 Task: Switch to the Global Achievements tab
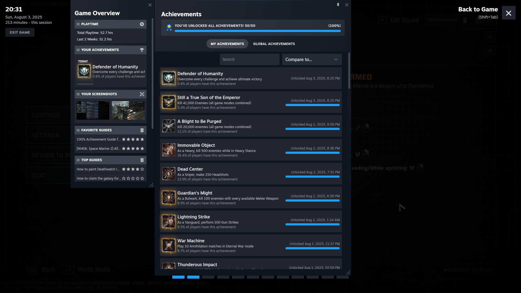tap(274, 44)
